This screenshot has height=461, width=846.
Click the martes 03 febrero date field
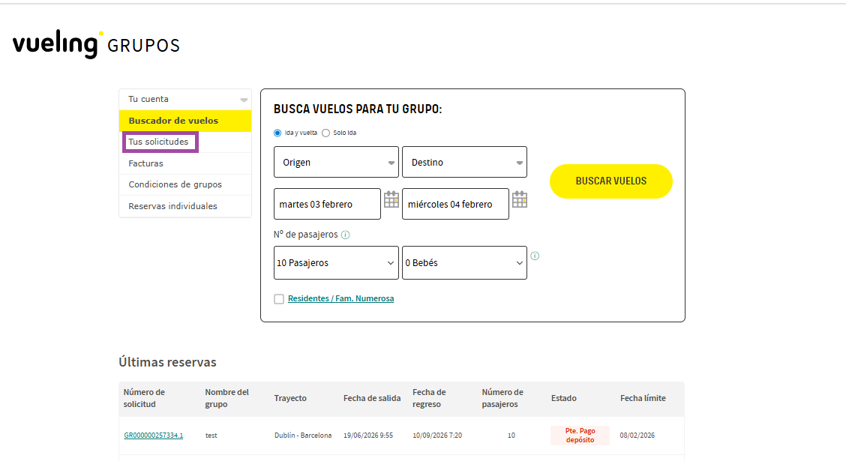(327, 204)
